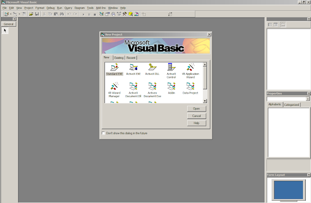The image size is (311, 203).
Task: Open dropdown arrow beside Add Form icon
Action: click(19, 14)
